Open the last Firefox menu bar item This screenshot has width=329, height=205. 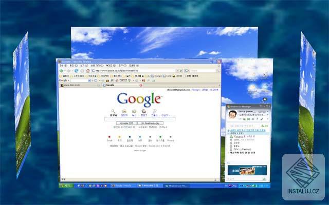pos(134,66)
